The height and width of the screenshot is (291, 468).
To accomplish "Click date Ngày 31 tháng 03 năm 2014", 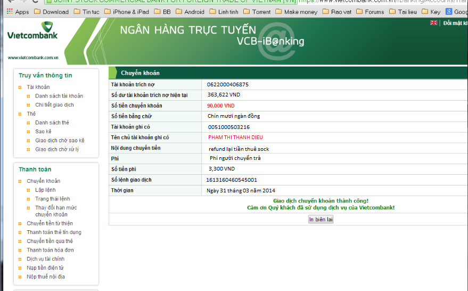I will coord(241,191).
